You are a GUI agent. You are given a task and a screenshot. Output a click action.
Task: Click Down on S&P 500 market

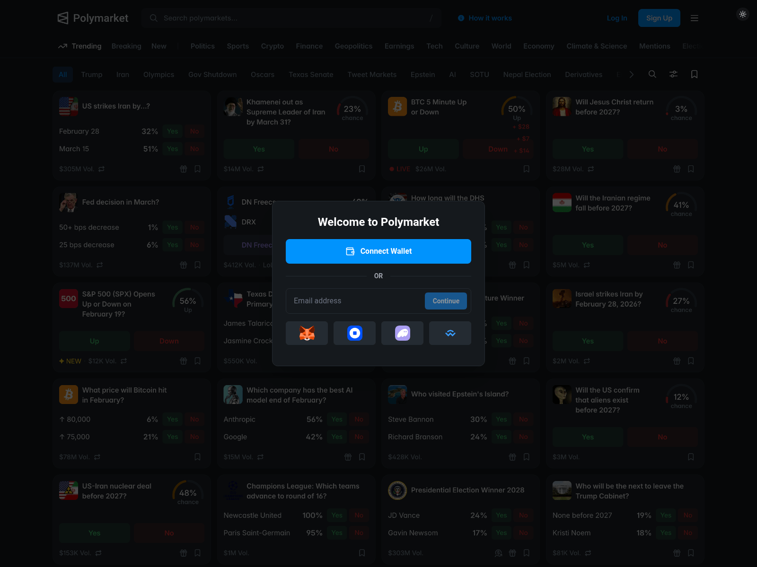tap(169, 341)
